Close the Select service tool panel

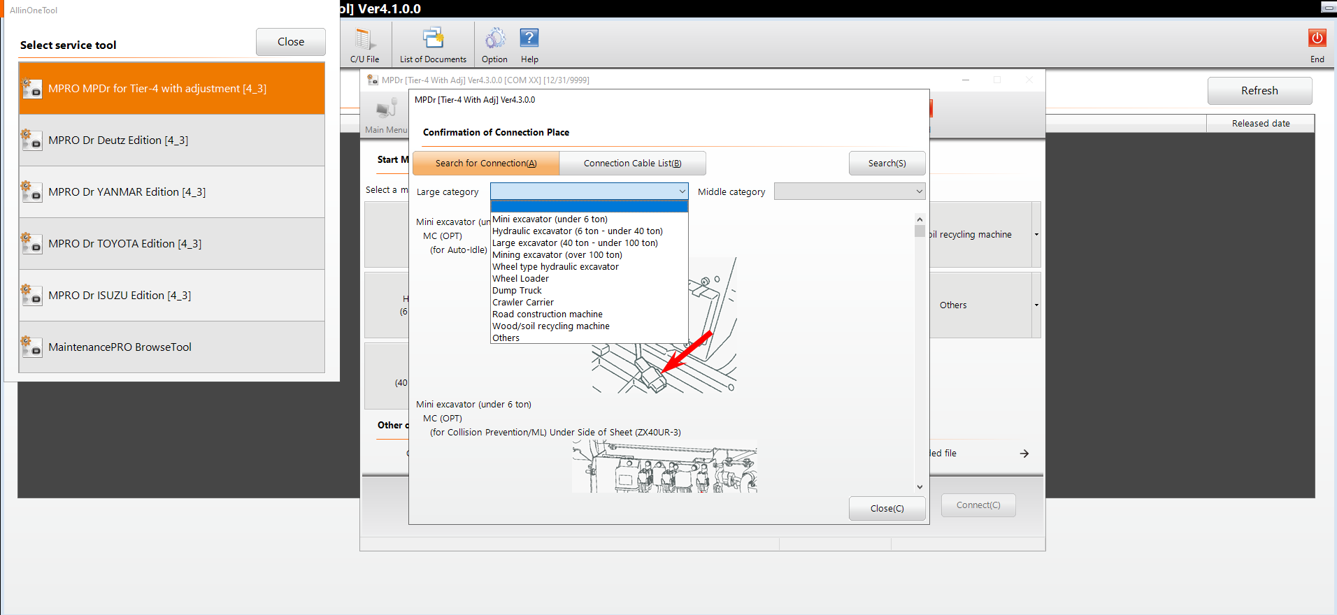click(290, 42)
